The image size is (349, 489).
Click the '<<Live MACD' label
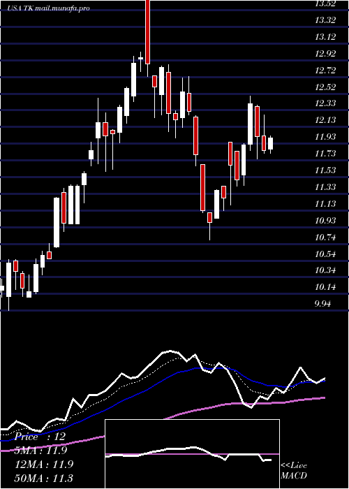click(x=294, y=470)
